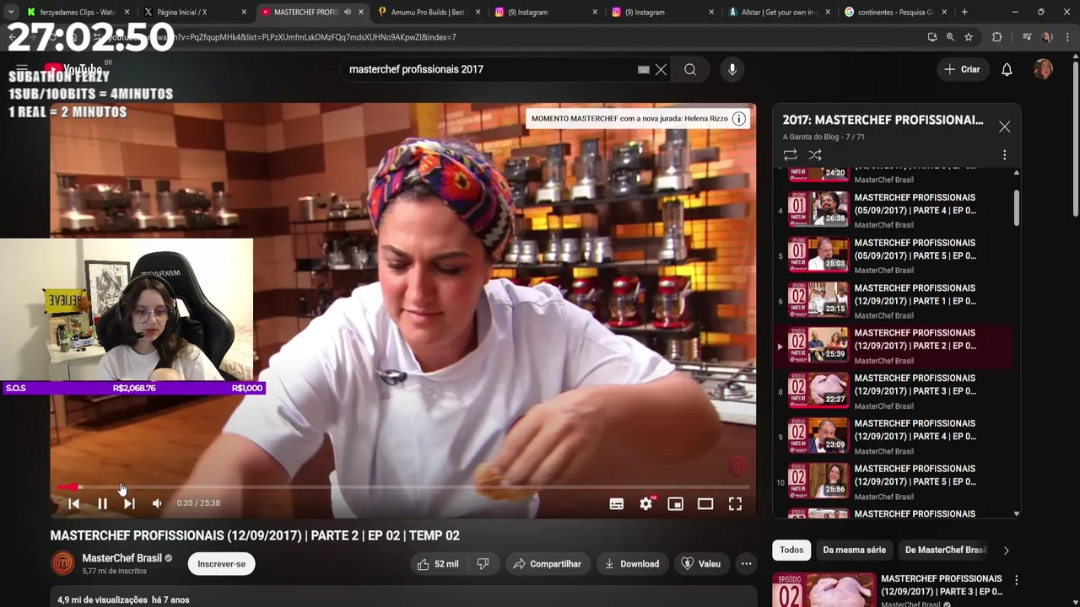Play playlist item 10, PARTE 5 (25:56)
Viewport: 1080px width, 607px height.
coord(893,482)
